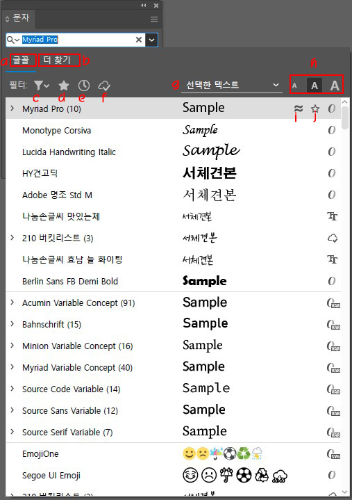Click SVG font icon for EmojiOne
352x500 pixels.
[333, 454]
